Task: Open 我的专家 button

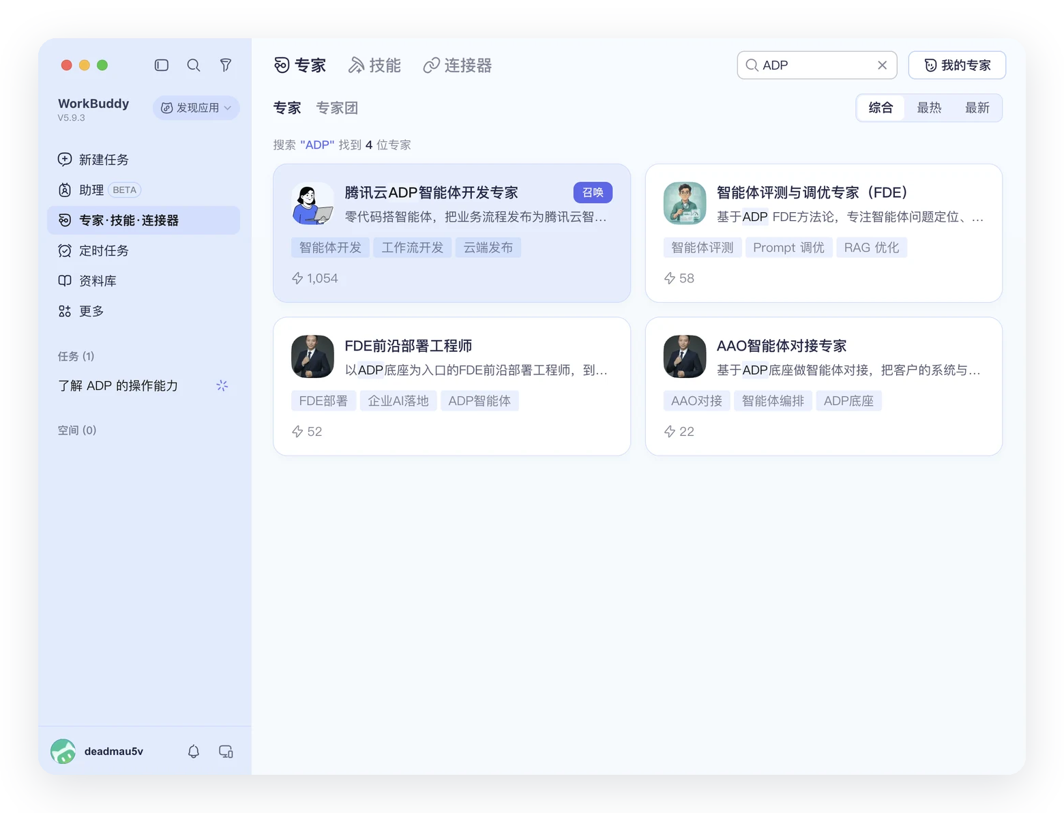Action: pyautogui.click(x=957, y=65)
